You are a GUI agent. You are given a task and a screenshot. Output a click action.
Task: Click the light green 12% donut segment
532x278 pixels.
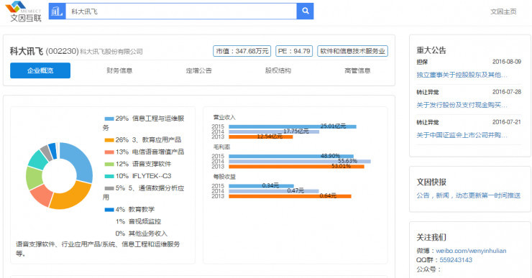(x=34, y=177)
